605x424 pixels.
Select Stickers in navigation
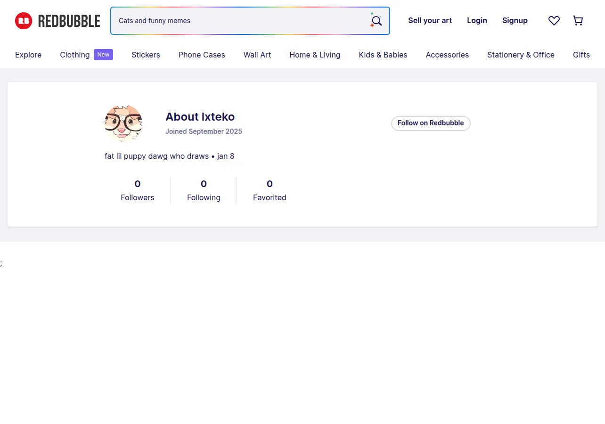[x=146, y=55]
